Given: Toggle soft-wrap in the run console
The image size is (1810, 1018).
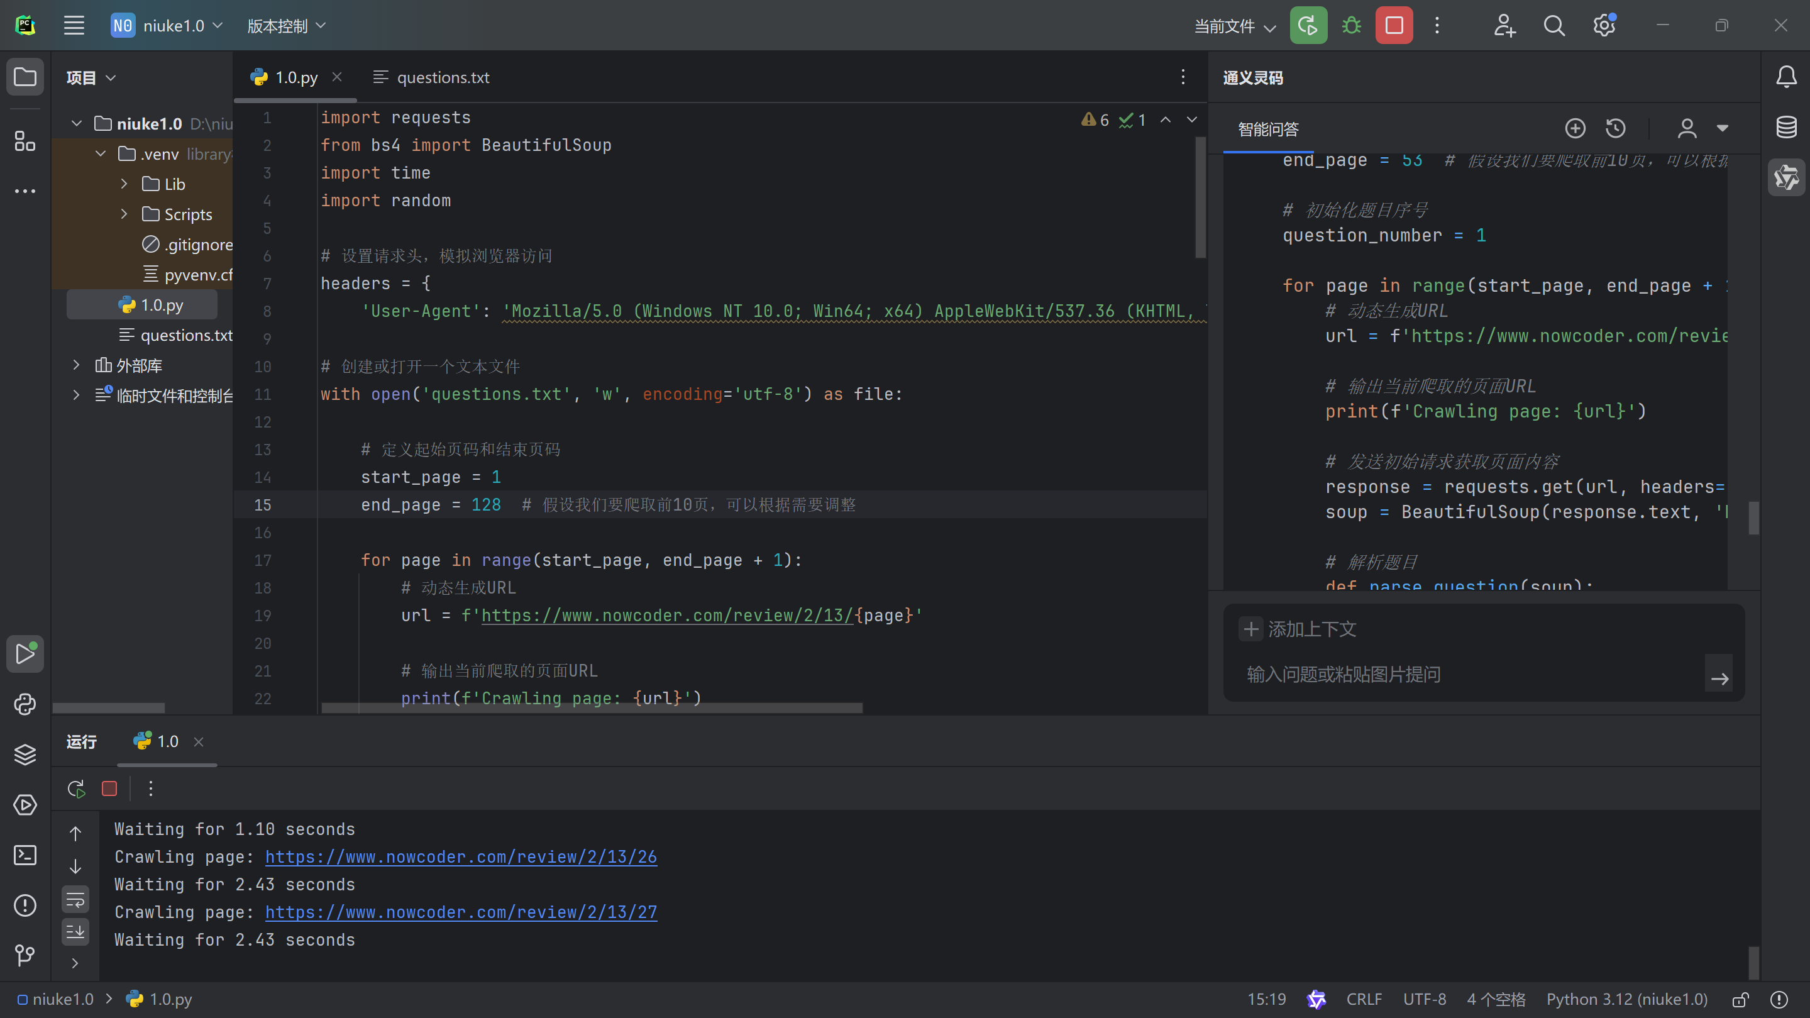Looking at the screenshot, I should coord(75,899).
